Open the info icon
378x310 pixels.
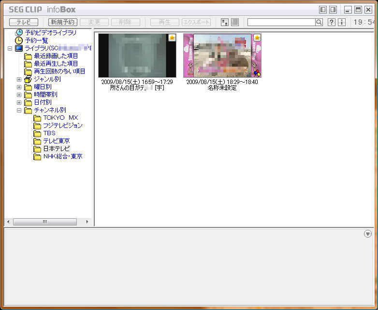(341, 22)
